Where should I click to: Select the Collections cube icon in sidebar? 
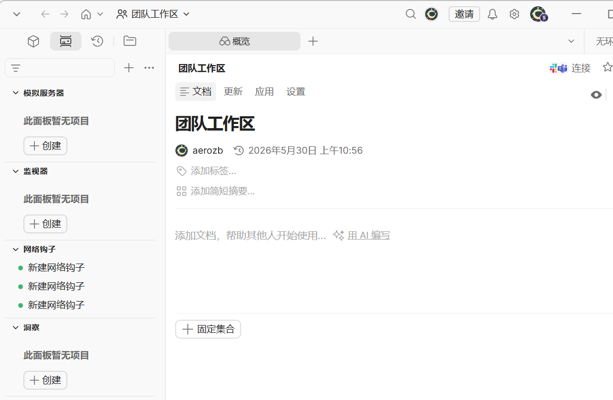click(x=33, y=41)
